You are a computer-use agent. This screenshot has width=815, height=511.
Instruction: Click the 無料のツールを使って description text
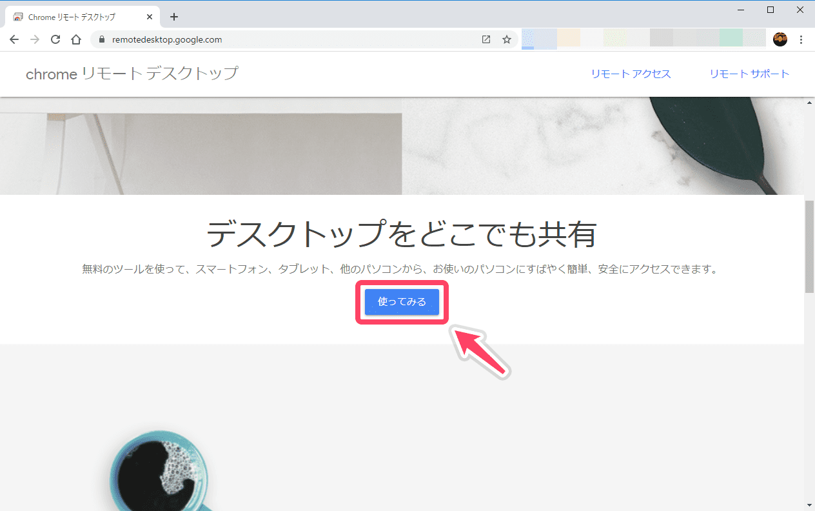400,269
